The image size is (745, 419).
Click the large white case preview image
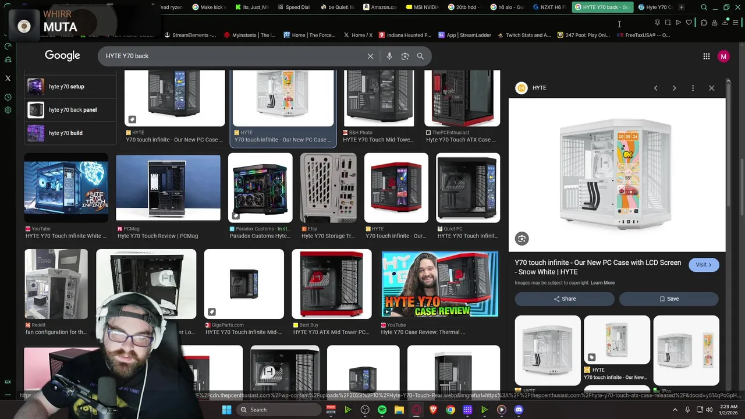[x=617, y=175]
